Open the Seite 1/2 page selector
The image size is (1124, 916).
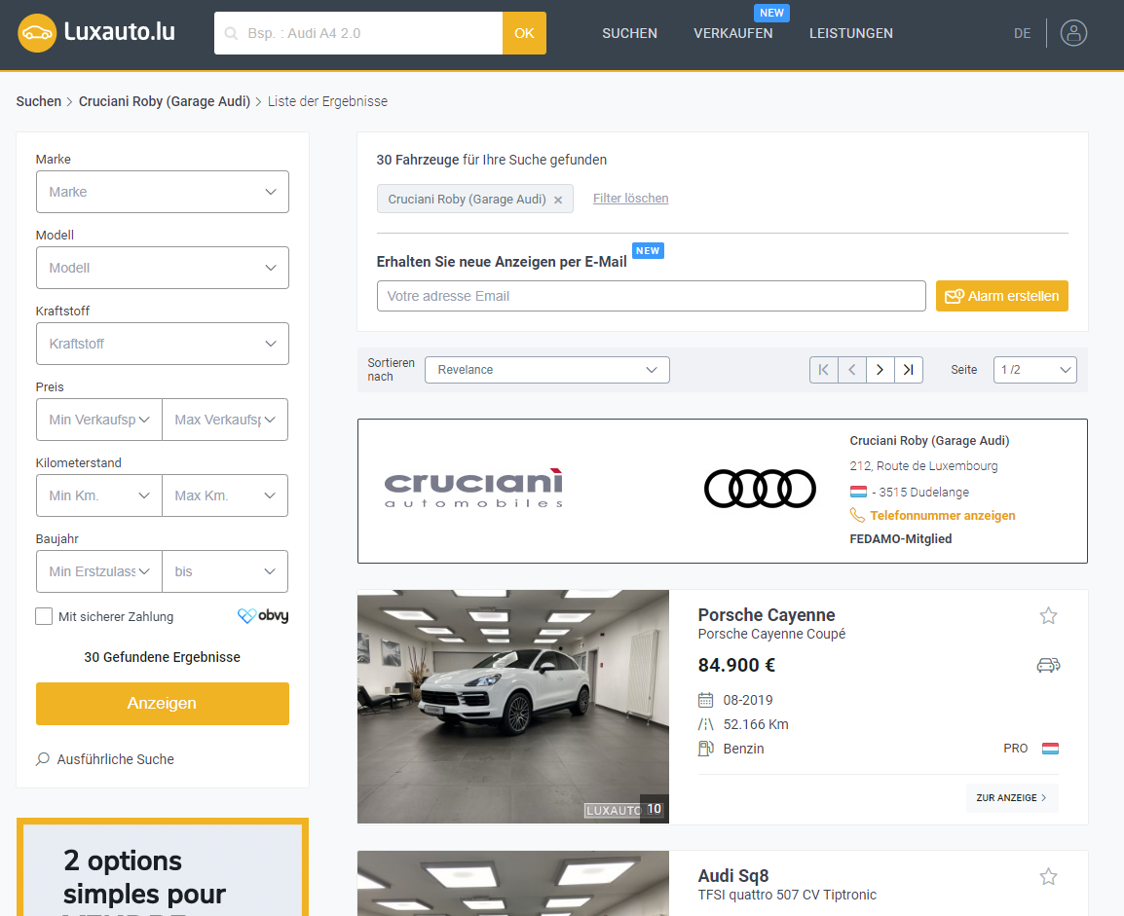pos(1034,370)
